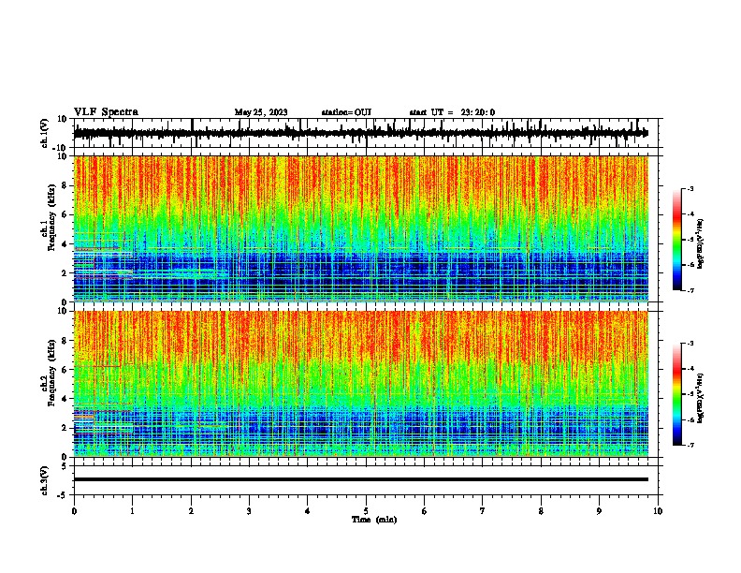The height and width of the screenshot is (573, 741).
Task: Click the 'start UT = 23:20:0' header text
Action: click(452, 112)
